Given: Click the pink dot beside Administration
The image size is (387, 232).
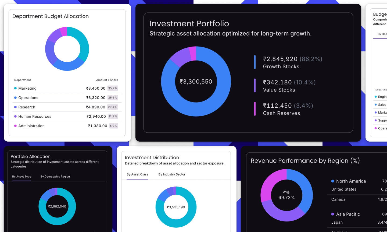Looking at the screenshot, I should point(15,126).
